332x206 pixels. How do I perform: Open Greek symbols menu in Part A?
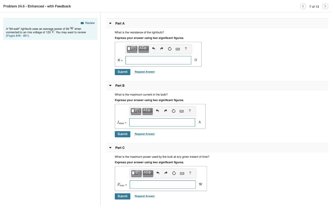click(144, 49)
